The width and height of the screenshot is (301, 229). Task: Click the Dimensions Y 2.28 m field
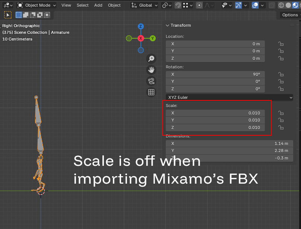pos(229,151)
